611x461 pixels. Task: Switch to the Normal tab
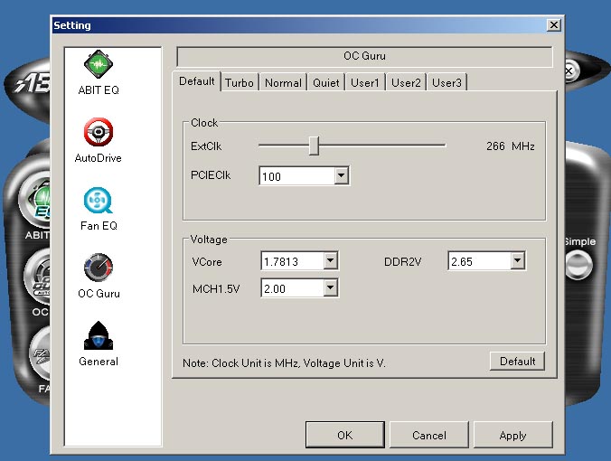[x=283, y=82]
